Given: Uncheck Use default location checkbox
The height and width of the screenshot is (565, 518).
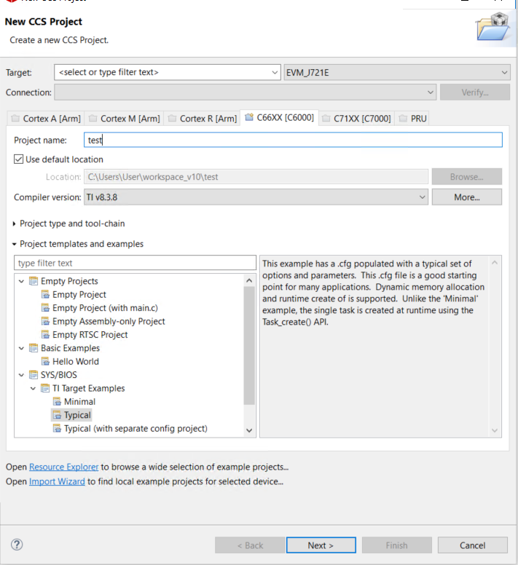Looking at the screenshot, I should [x=19, y=159].
